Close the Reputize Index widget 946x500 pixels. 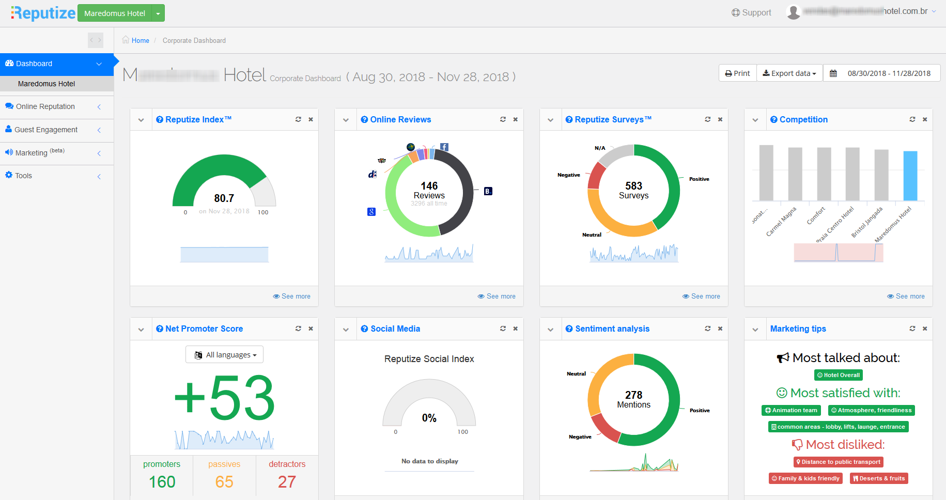pos(311,119)
